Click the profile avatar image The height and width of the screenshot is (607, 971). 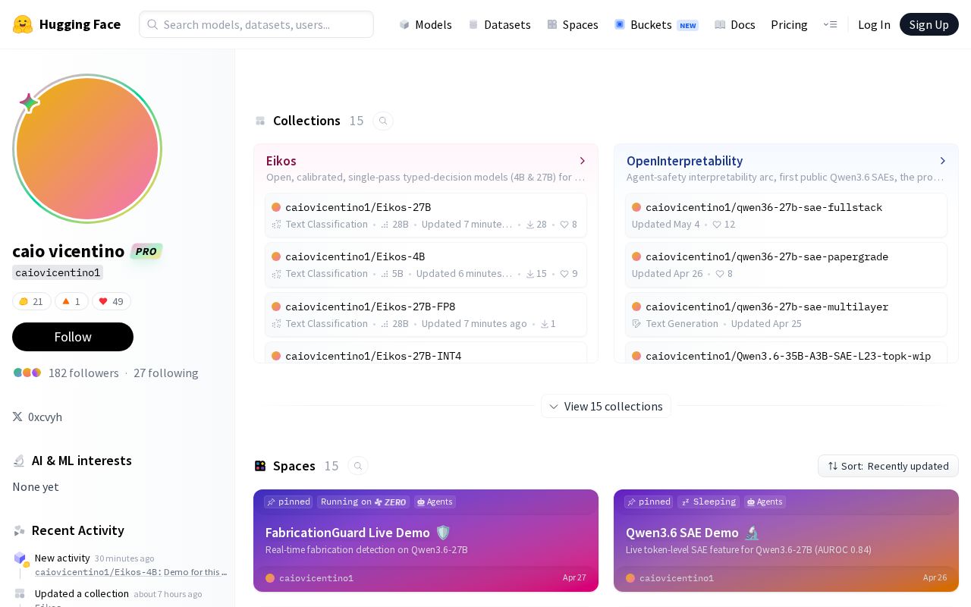[x=87, y=149]
